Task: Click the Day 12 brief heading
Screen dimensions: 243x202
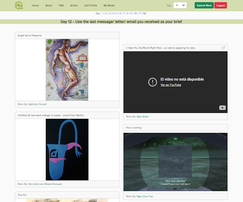Action: pos(121,22)
